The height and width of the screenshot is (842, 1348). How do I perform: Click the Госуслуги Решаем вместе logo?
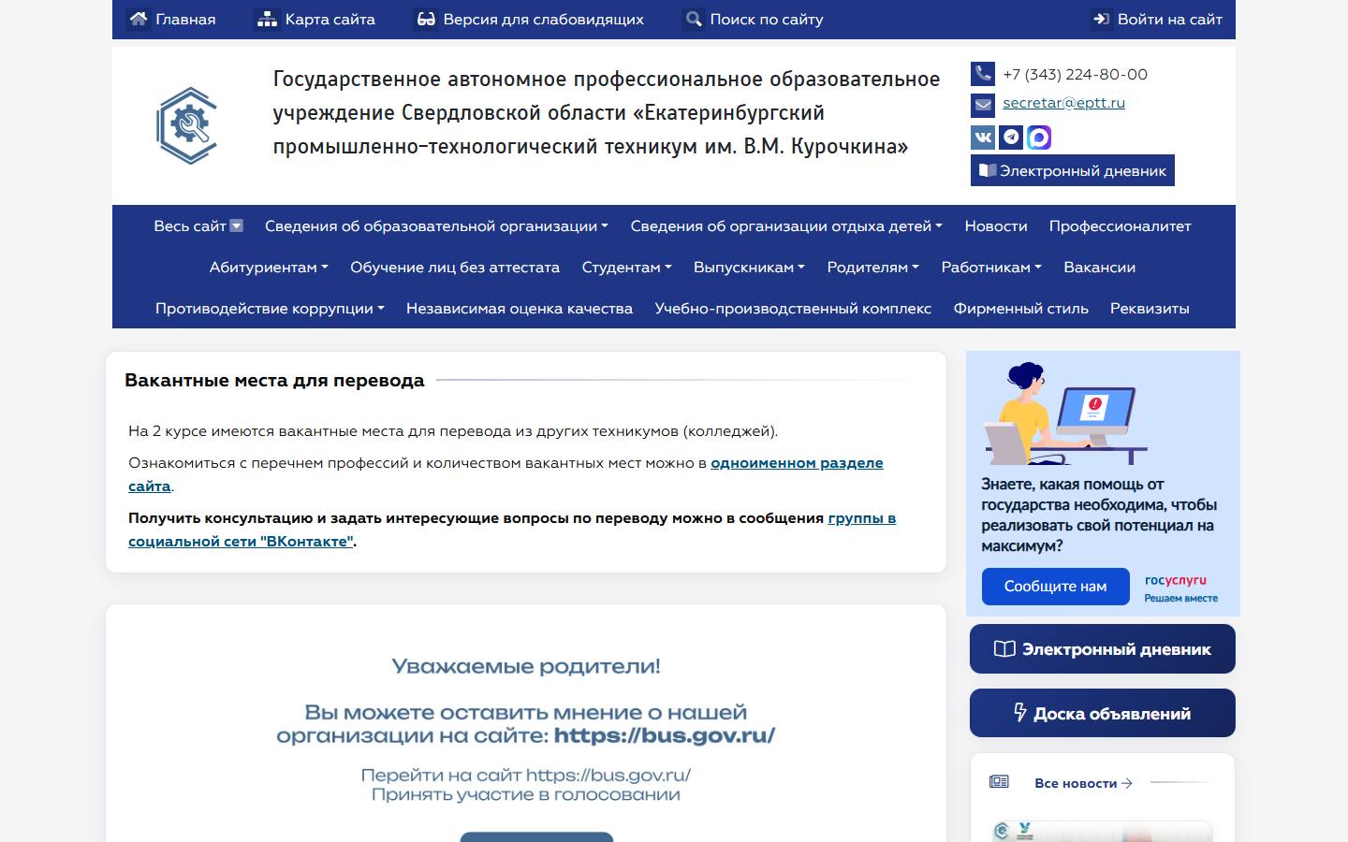point(1180,588)
